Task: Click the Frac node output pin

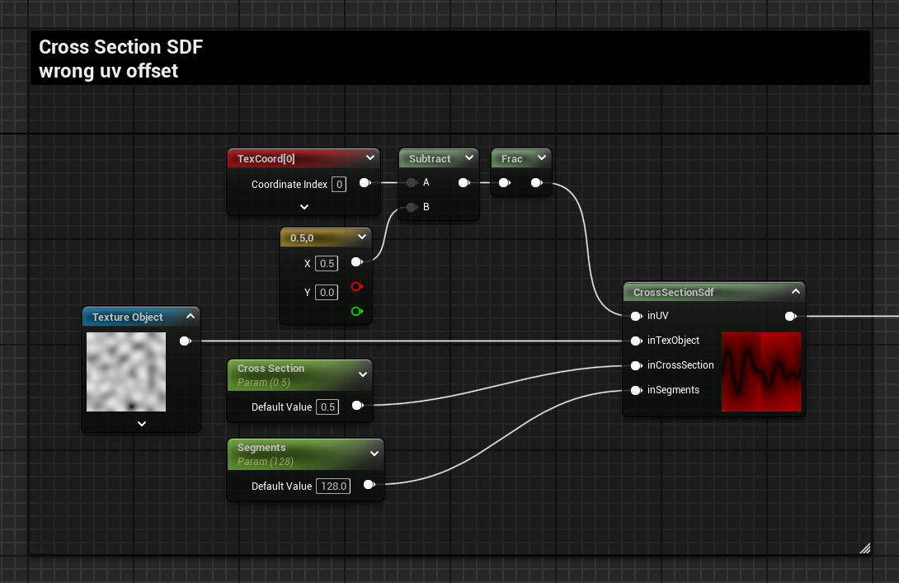Action: coord(536,183)
